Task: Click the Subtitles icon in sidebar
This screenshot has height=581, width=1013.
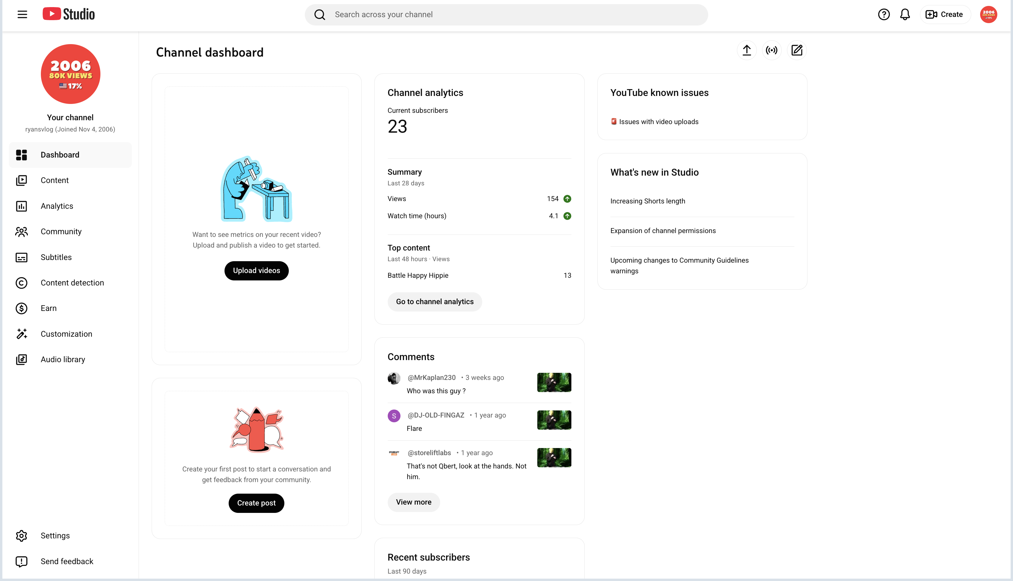Action: tap(22, 257)
